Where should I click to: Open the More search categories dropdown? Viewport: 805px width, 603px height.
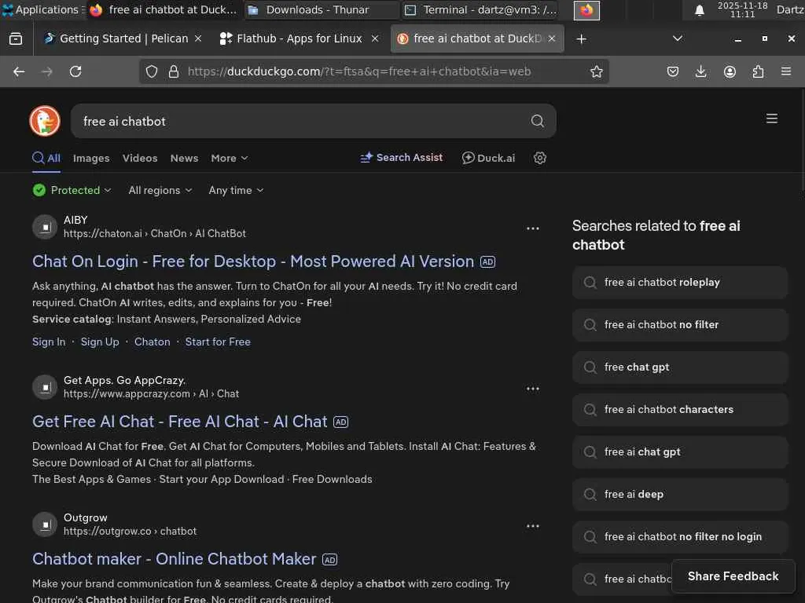pyautogui.click(x=229, y=158)
